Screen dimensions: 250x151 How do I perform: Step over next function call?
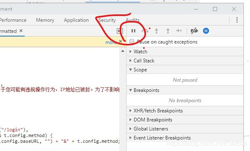point(145,31)
